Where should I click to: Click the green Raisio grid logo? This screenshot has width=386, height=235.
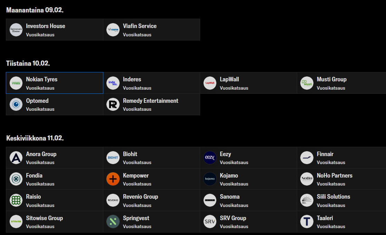tap(16, 200)
